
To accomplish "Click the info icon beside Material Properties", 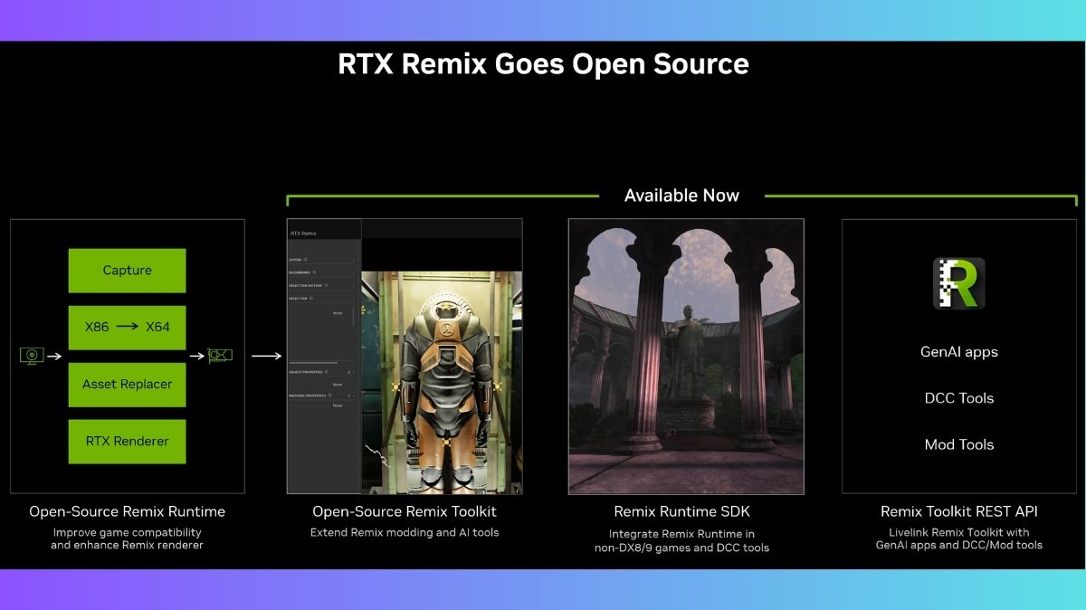I will coord(332,396).
